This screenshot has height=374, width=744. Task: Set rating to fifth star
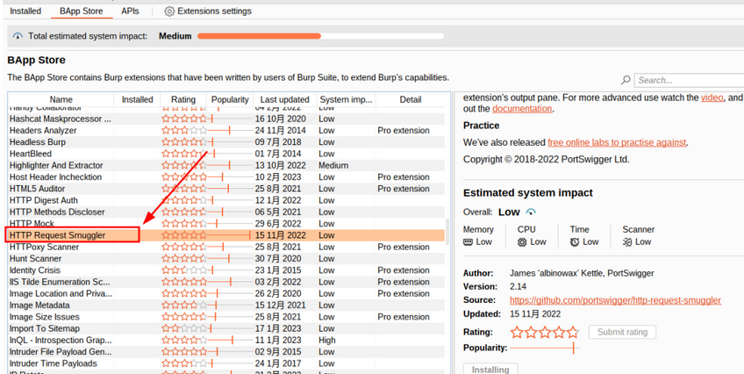(573, 332)
